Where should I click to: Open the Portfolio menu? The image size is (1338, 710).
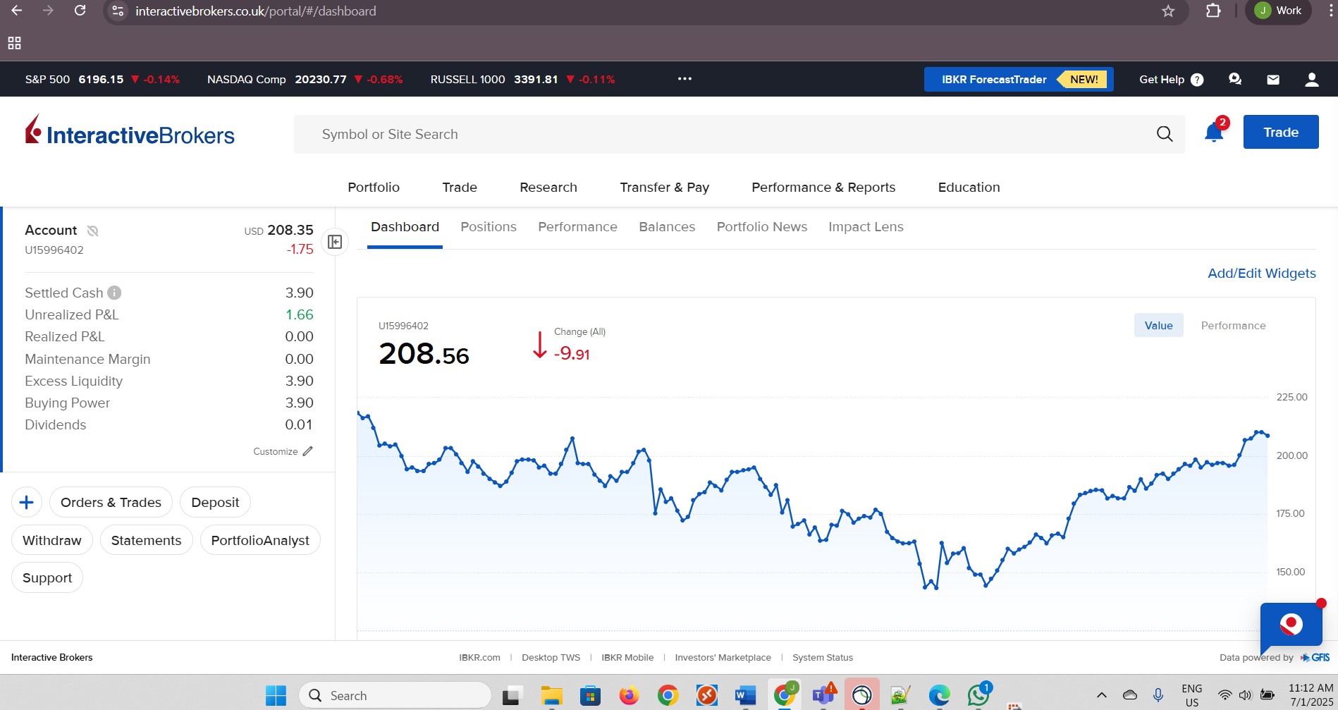[x=374, y=188]
